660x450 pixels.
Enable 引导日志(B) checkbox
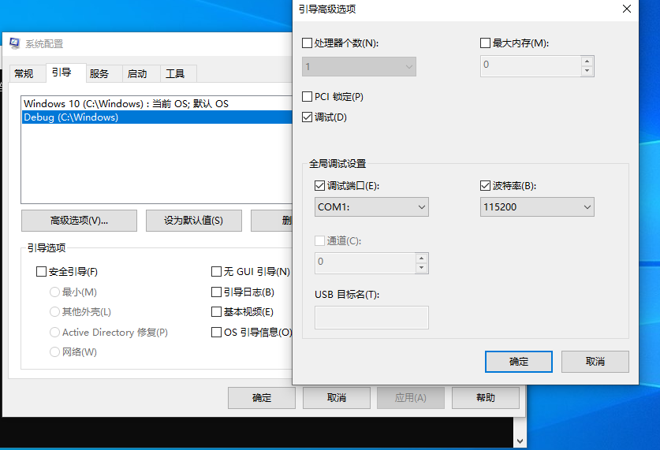click(216, 292)
